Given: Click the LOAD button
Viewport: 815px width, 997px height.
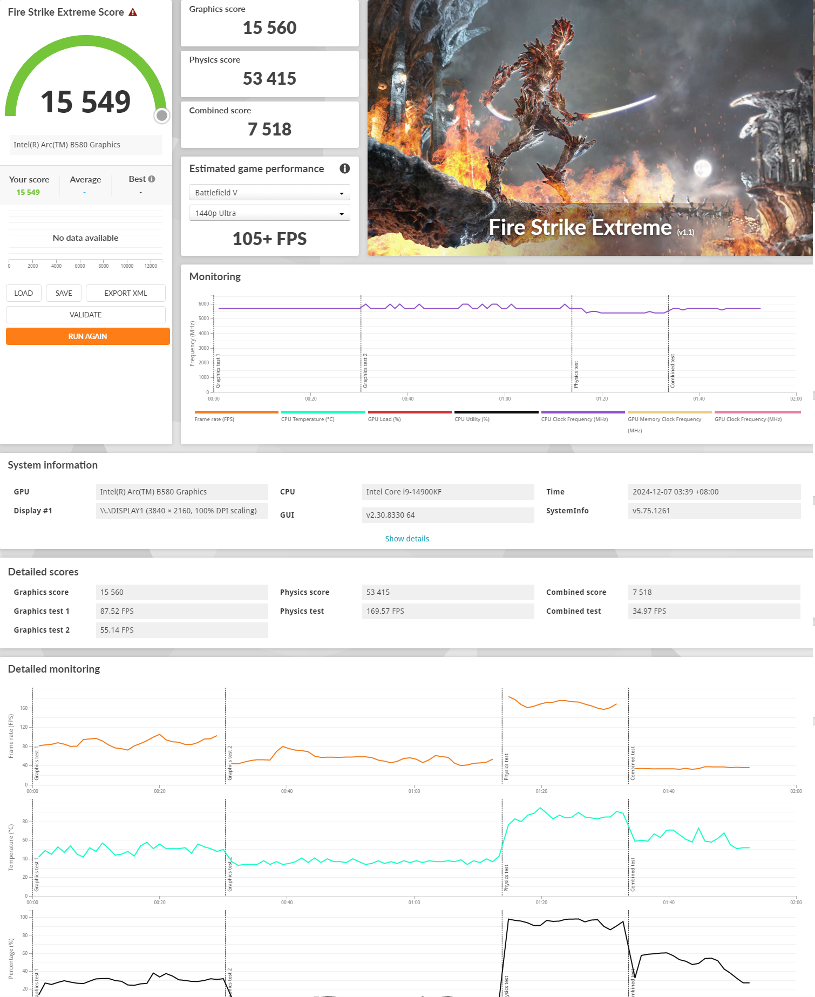Looking at the screenshot, I should click(24, 293).
